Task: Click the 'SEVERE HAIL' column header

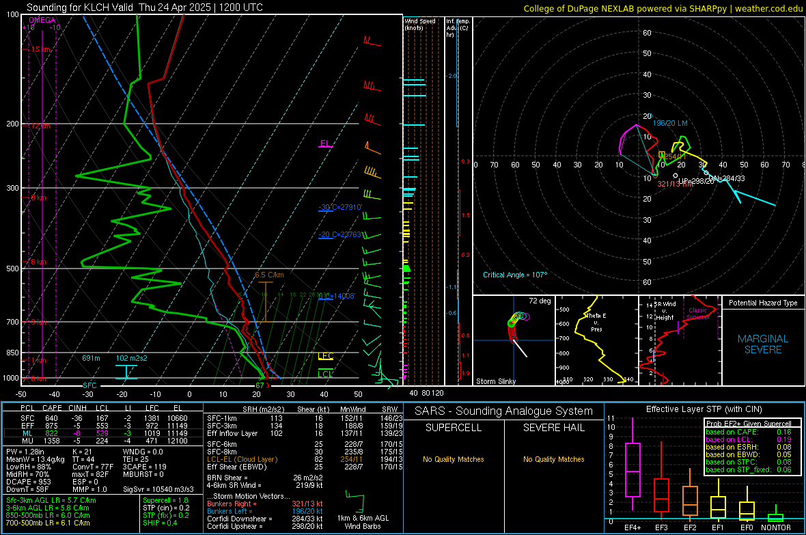Action: click(553, 428)
